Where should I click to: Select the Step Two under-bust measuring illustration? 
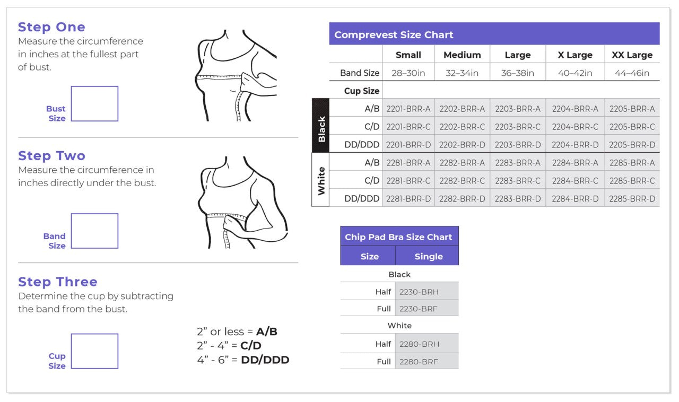[243, 202]
